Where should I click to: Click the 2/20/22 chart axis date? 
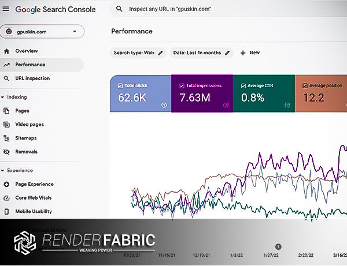(305, 255)
